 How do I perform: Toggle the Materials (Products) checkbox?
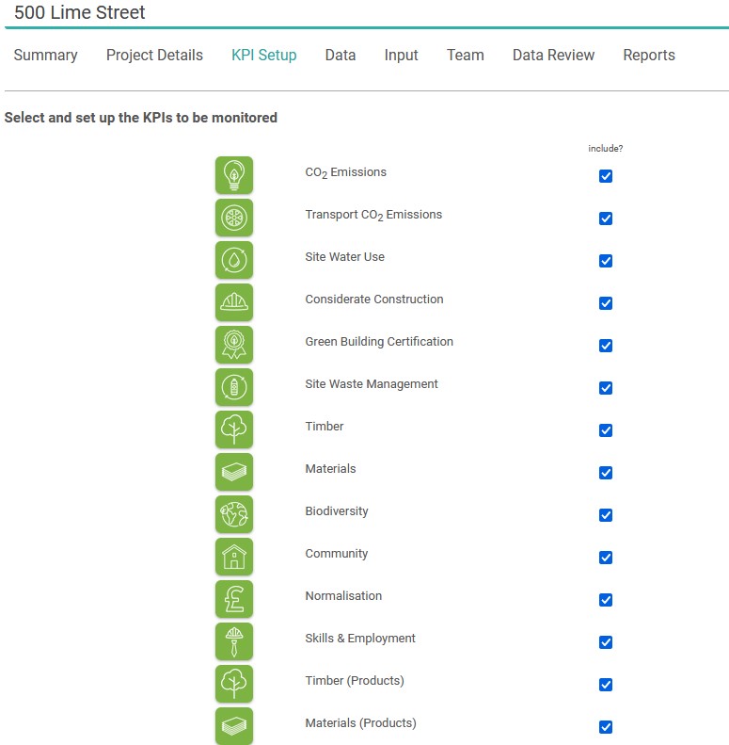pyautogui.click(x=606, y=727)
